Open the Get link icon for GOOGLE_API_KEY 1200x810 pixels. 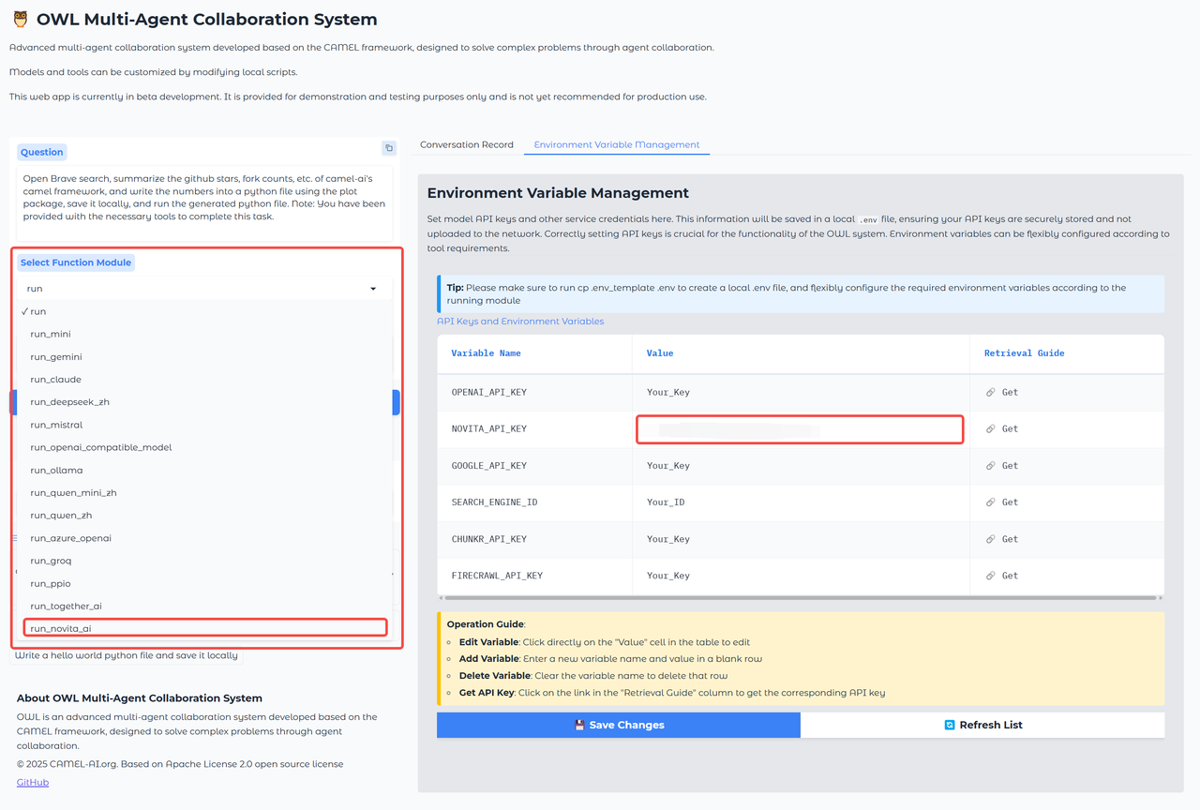991,465
